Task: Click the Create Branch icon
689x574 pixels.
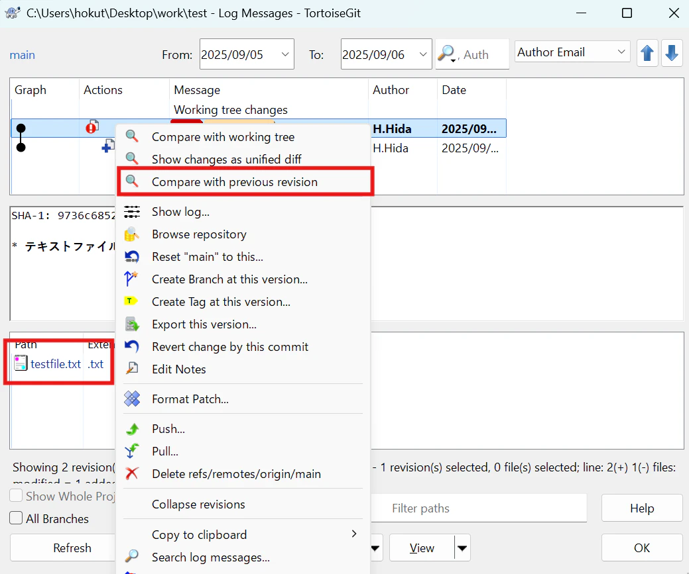Action: point(131,279)
